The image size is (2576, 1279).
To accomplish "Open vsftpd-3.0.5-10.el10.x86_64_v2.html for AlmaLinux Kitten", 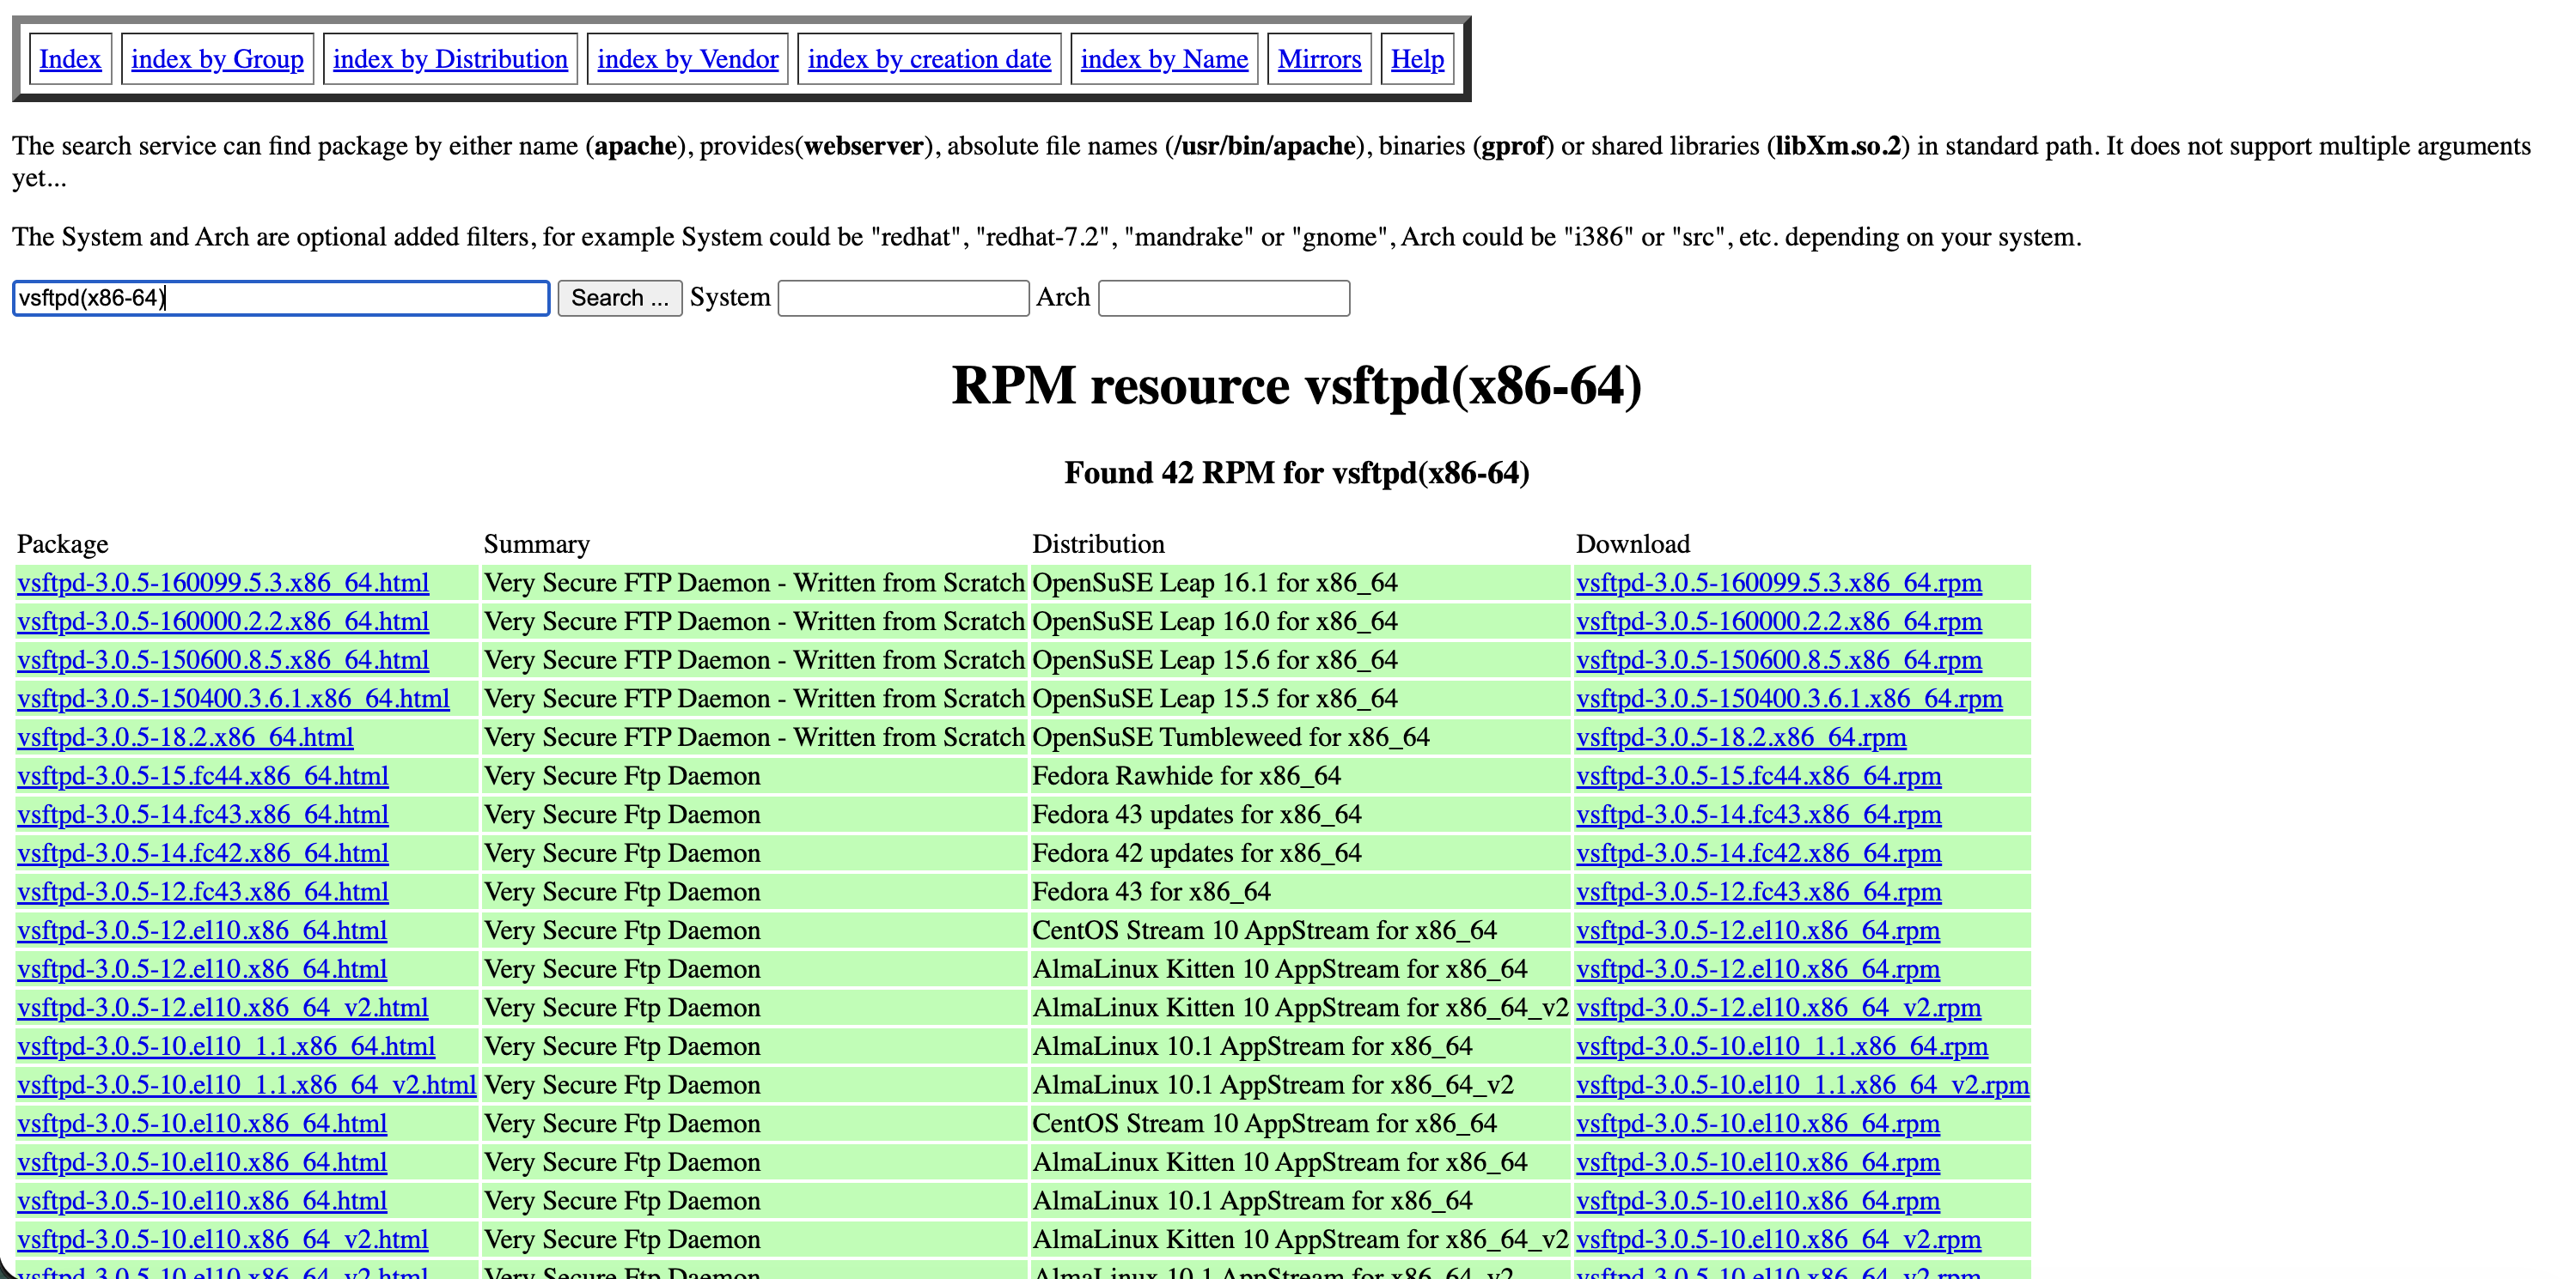I will point(223,1239).
